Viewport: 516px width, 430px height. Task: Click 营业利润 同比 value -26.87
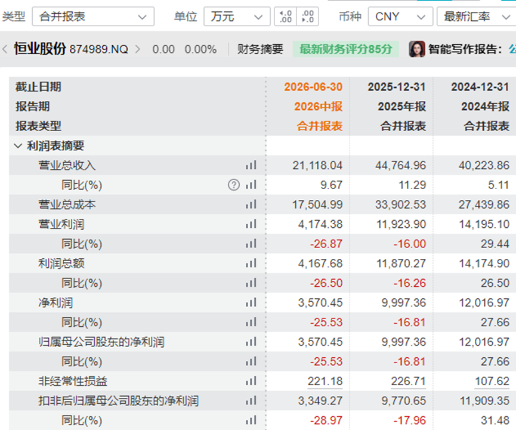pos(326,244)
